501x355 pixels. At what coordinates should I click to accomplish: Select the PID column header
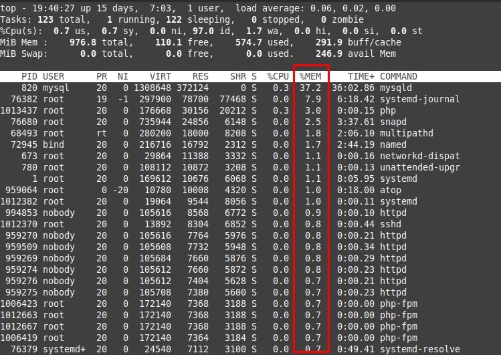[29, 76]
